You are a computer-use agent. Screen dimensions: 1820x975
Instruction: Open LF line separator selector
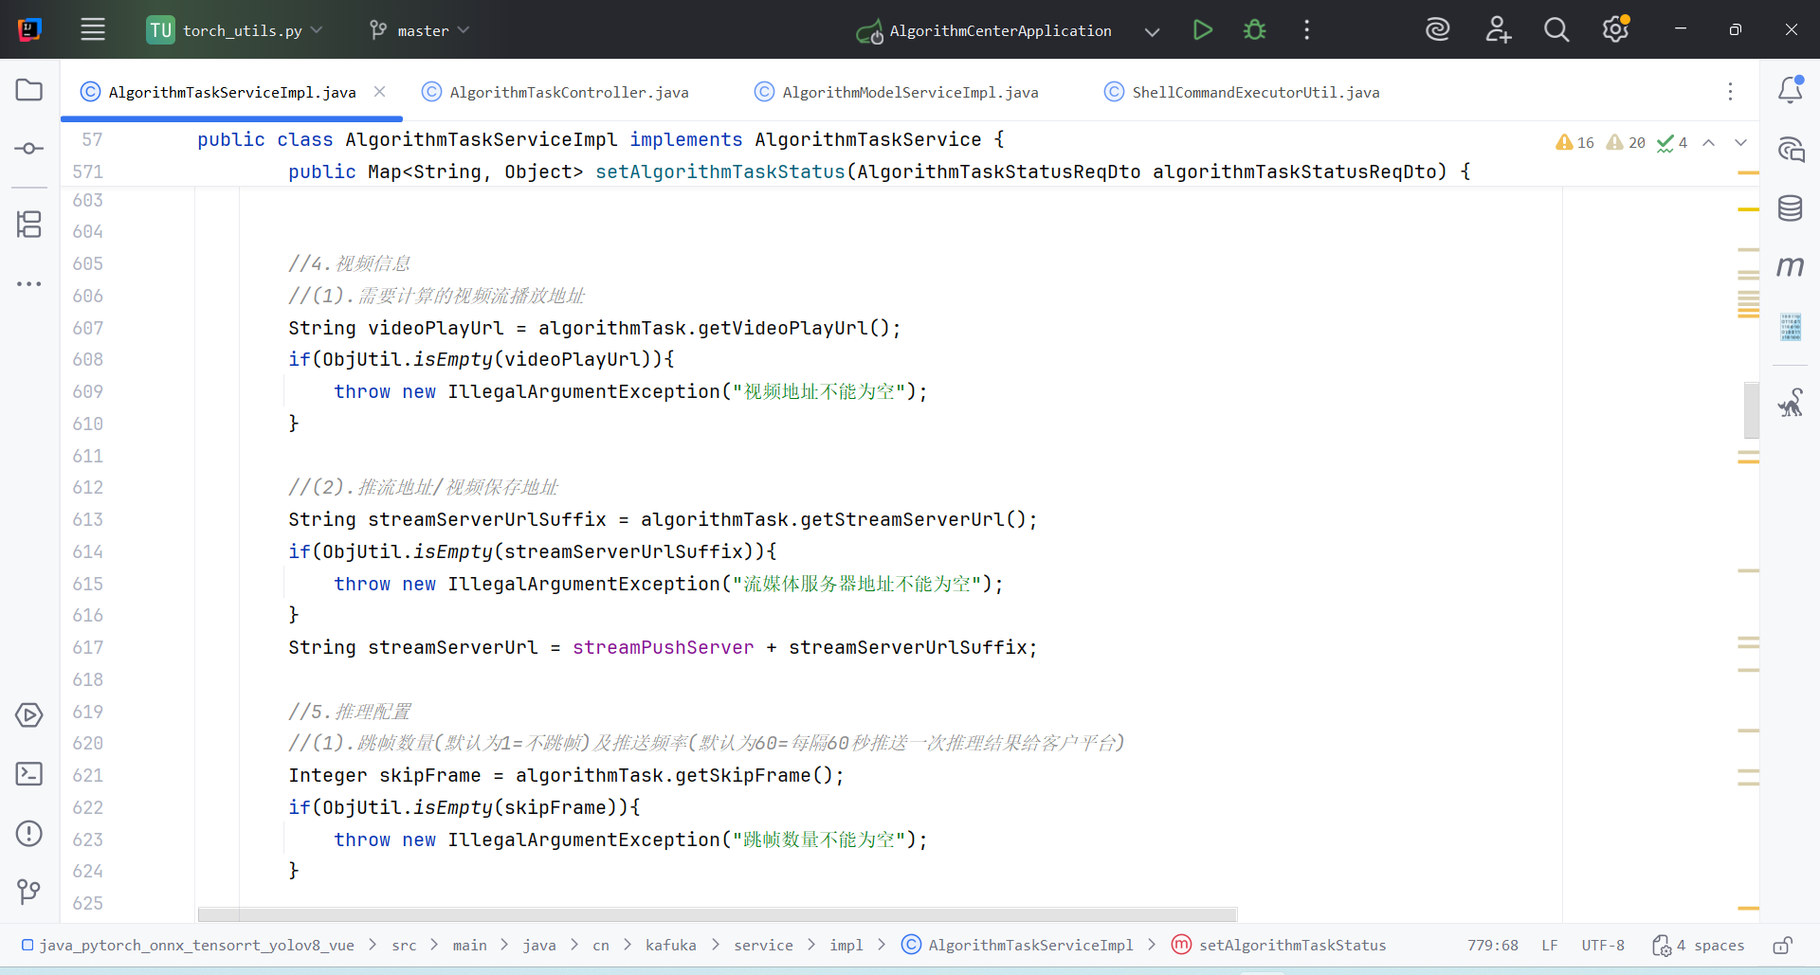pyautogui.click(x=1550, y=945)
